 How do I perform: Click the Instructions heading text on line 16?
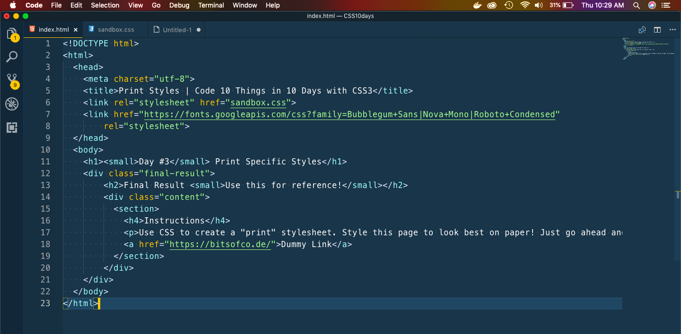click(x=175, y=221)
